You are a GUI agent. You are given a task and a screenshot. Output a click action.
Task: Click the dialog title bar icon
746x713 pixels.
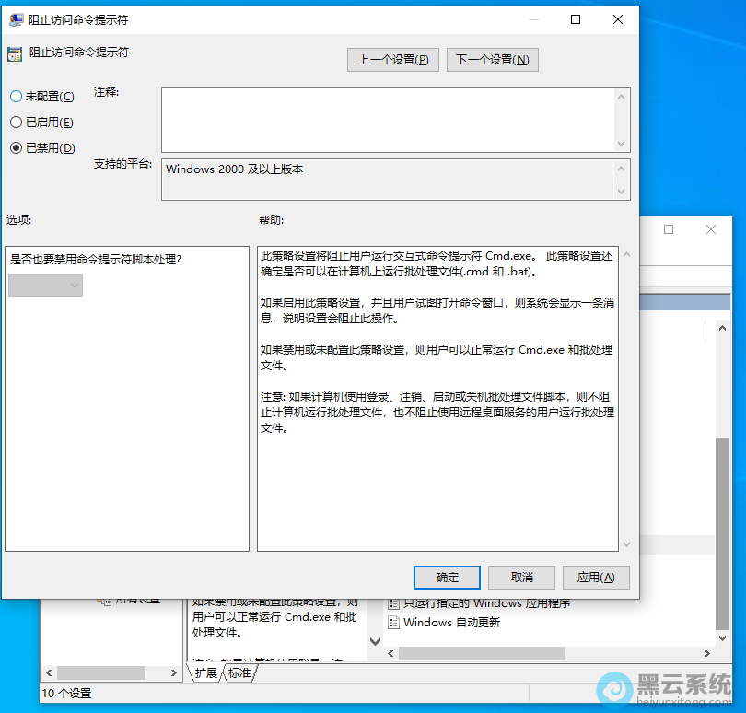[16, 18]
